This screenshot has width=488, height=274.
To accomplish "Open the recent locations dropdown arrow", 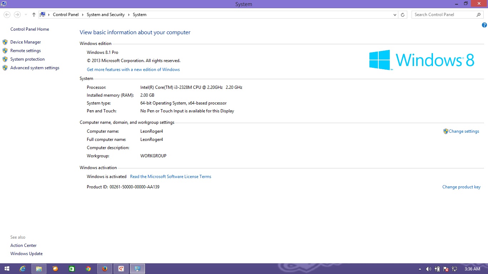I will point(26,15).
